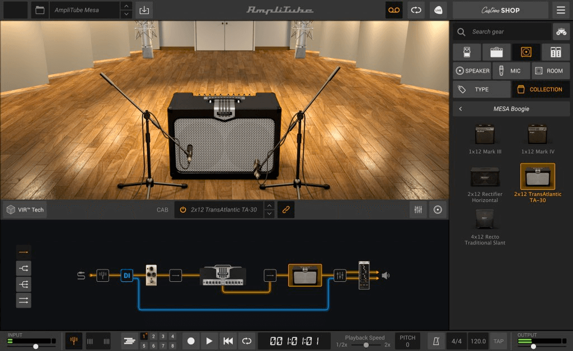The image size is (573, 351).
Task: Step to next cabinet down arrow
Action: coord(269,214)
